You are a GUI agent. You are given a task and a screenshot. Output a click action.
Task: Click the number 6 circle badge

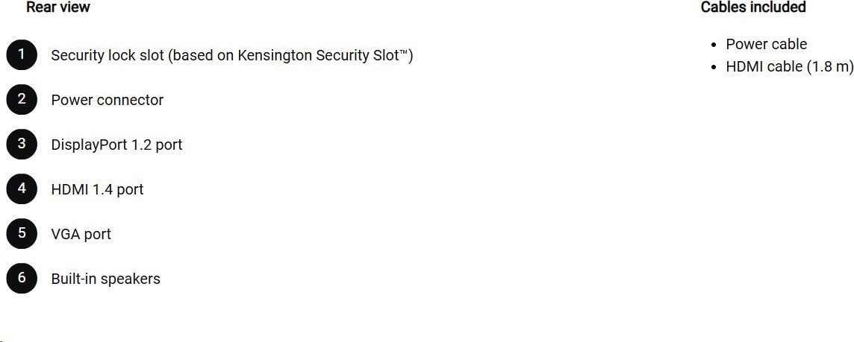point(22,278)
